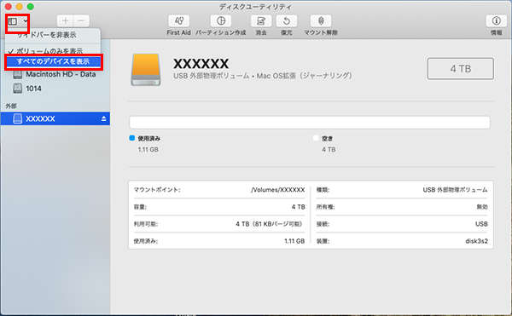
Task: Click the 1014 disk icon
Action: point(18,89)
